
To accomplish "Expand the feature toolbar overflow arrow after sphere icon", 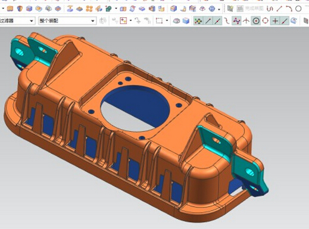I will [x=219, y=9].
